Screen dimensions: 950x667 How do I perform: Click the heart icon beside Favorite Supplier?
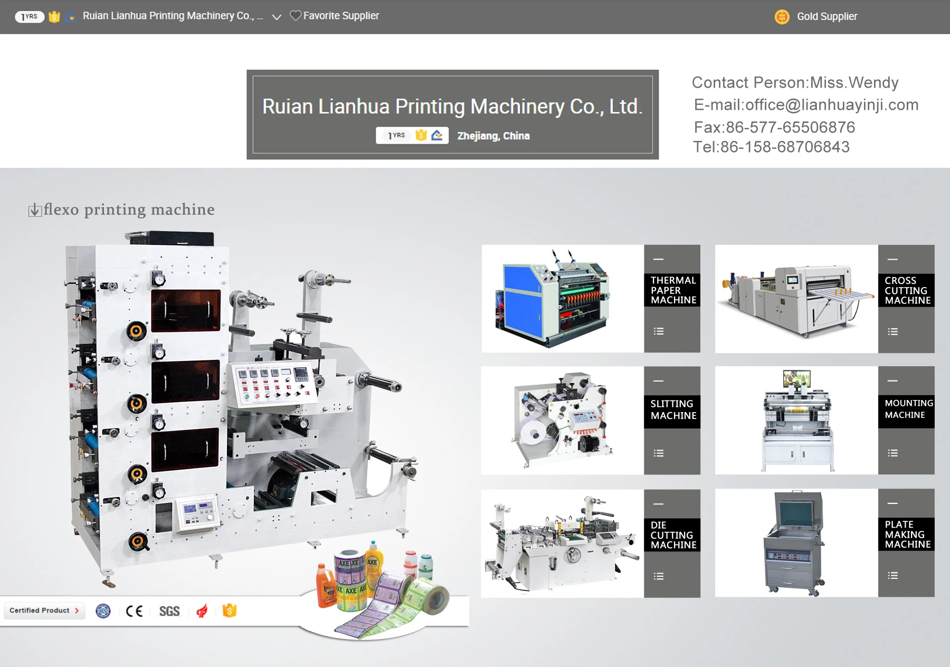coord(295,16)
